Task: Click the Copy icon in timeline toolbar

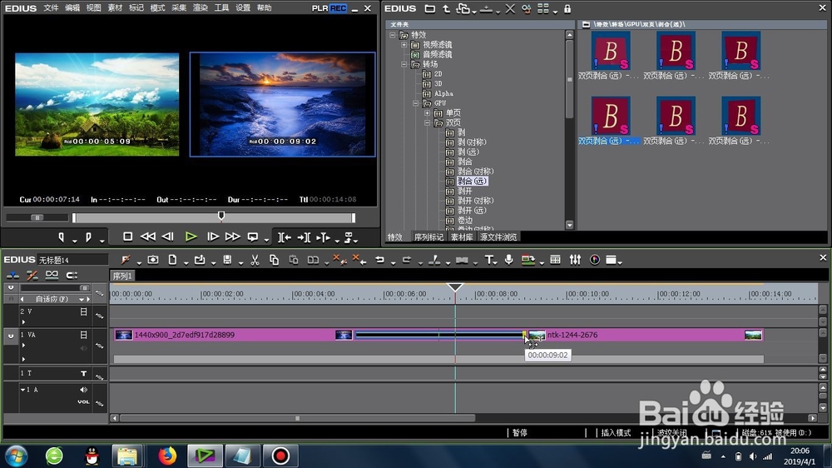Action: pos(274,260)
